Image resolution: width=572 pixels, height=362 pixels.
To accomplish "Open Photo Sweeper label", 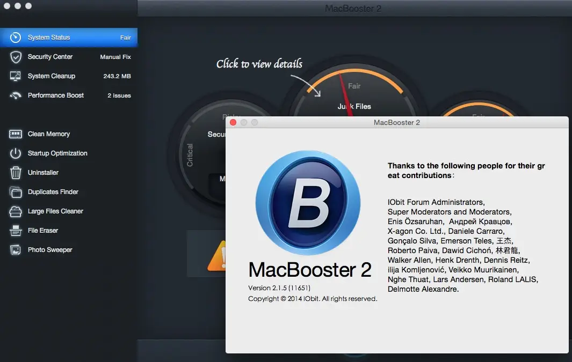I will pos(50,250).
